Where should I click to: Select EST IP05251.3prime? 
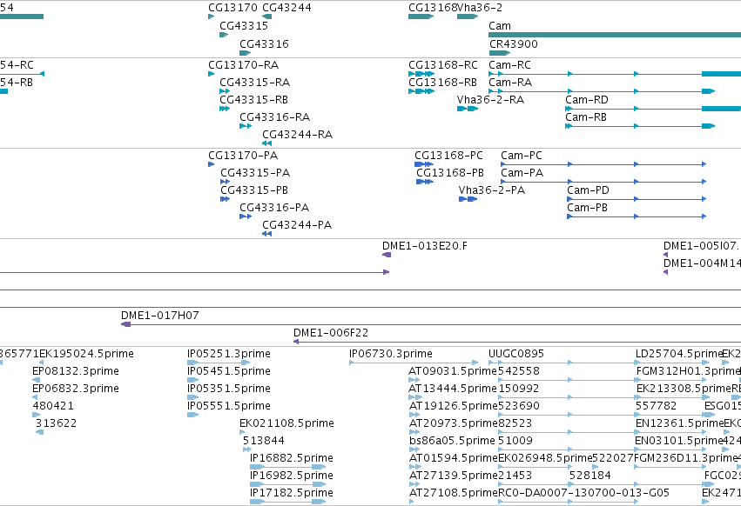(x=229, y=354)
